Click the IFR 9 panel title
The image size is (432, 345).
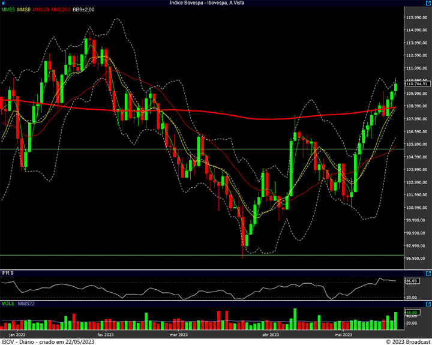point(7,273)
